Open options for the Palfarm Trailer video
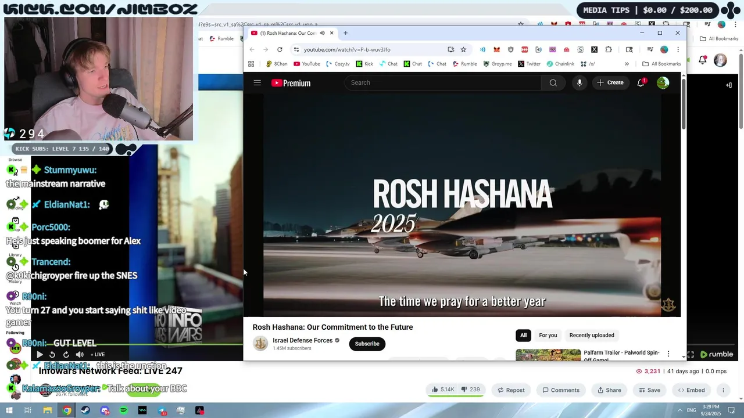 (x=668, y=354)
